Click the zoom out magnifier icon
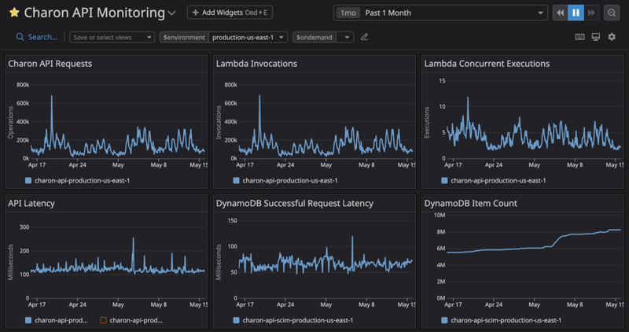 (612, 13)
